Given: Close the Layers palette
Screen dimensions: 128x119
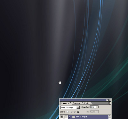Looking at the screenshot, I should (x=110, y=100).
